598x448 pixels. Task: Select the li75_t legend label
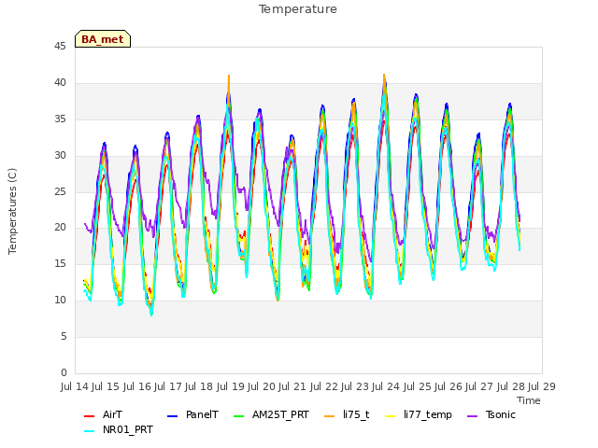click(356, 414)
